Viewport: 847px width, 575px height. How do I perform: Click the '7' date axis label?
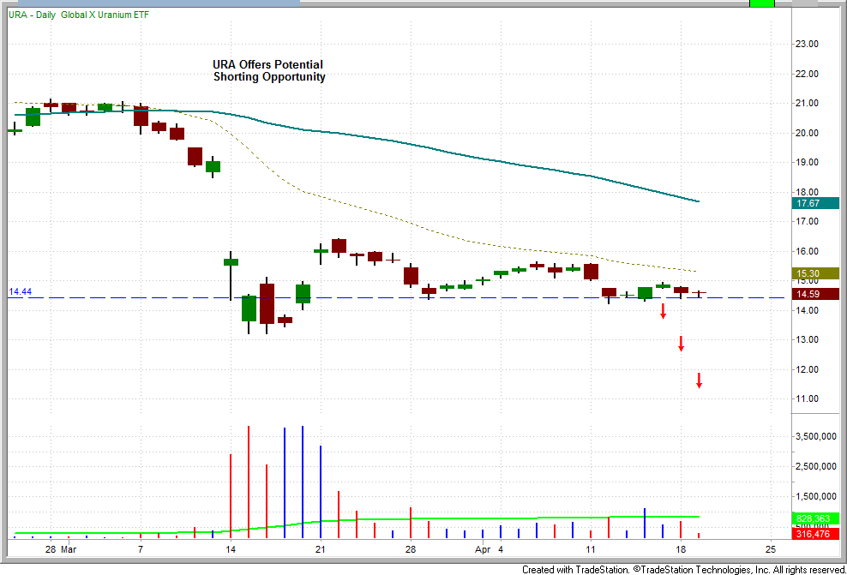pos(141,549)
